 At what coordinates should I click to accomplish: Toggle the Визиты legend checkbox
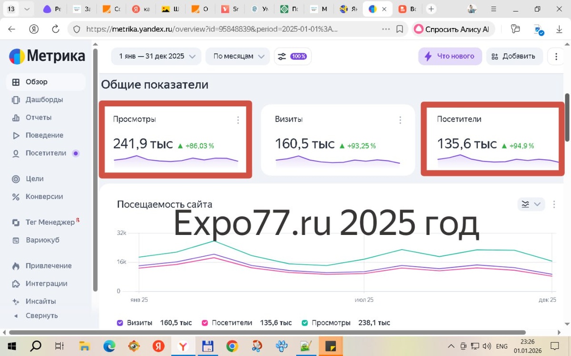120,323
